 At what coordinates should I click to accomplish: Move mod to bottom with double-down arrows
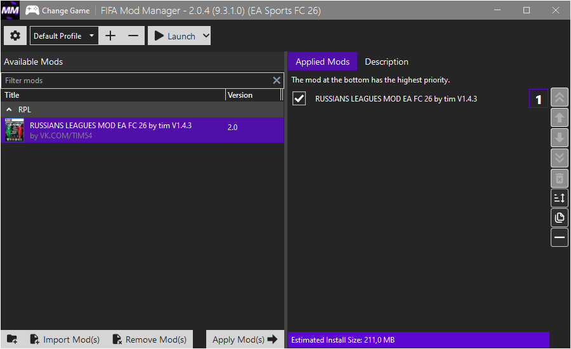(x=560, y=158)
